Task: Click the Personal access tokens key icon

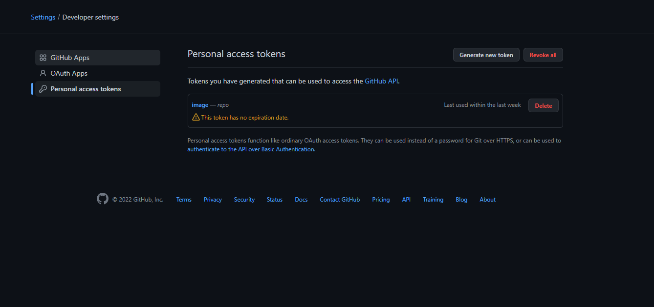Action: coord(43,89)
